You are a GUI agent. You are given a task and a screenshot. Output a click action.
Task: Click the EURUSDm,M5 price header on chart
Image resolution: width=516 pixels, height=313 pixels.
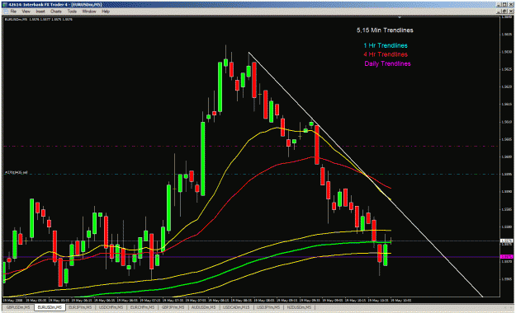(x=39, y=20)
